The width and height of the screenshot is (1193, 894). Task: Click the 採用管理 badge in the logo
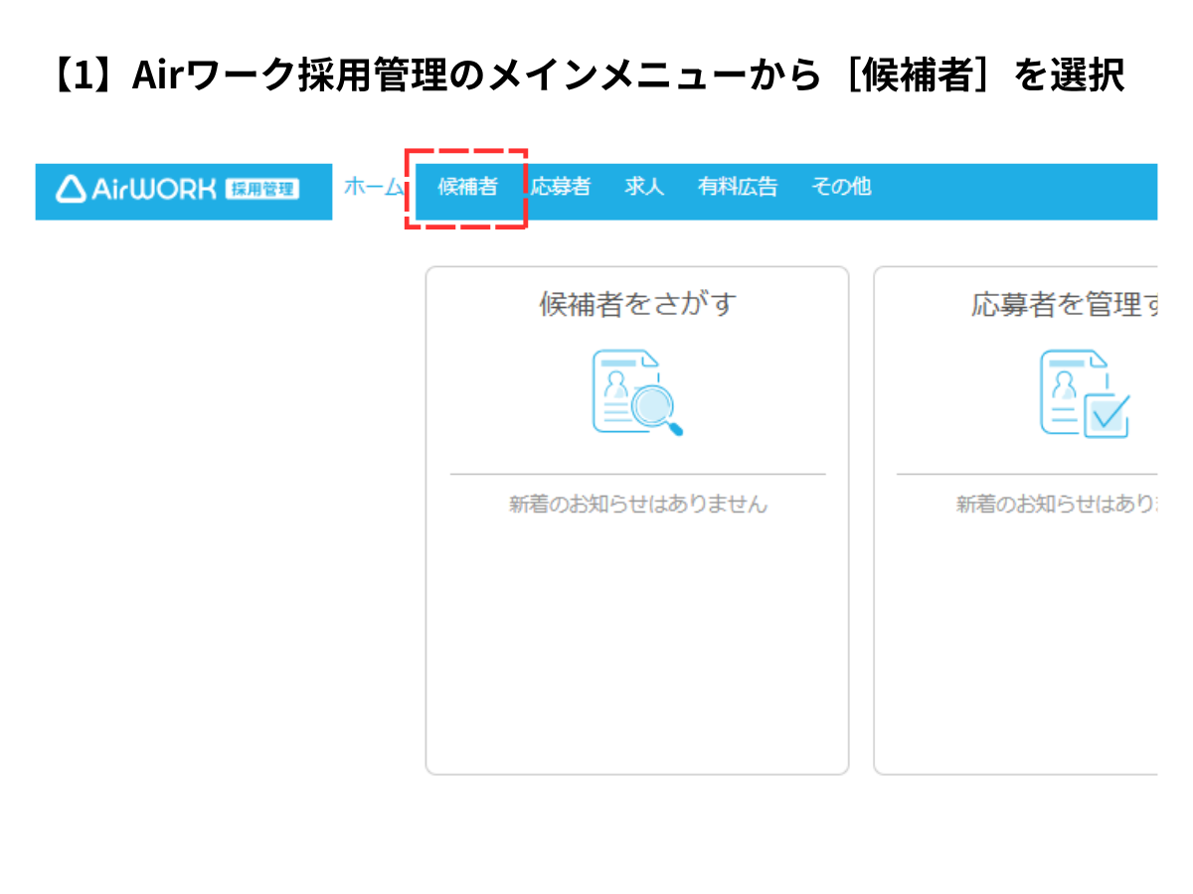click(x=262, y=189)
